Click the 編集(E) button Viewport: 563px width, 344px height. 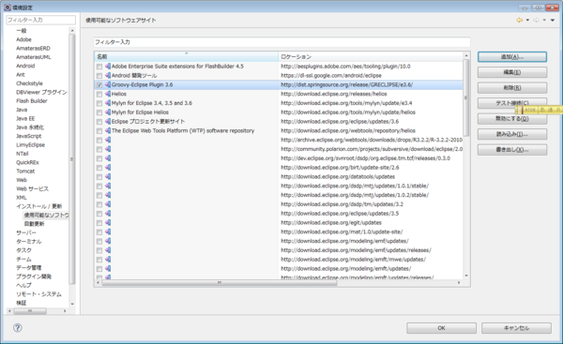point(512,72)
